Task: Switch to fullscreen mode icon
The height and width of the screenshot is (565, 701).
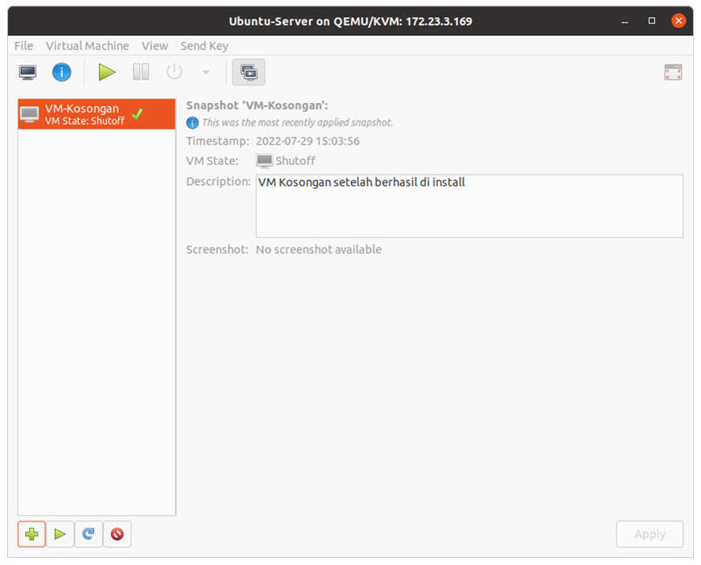Action: (673, 72)
